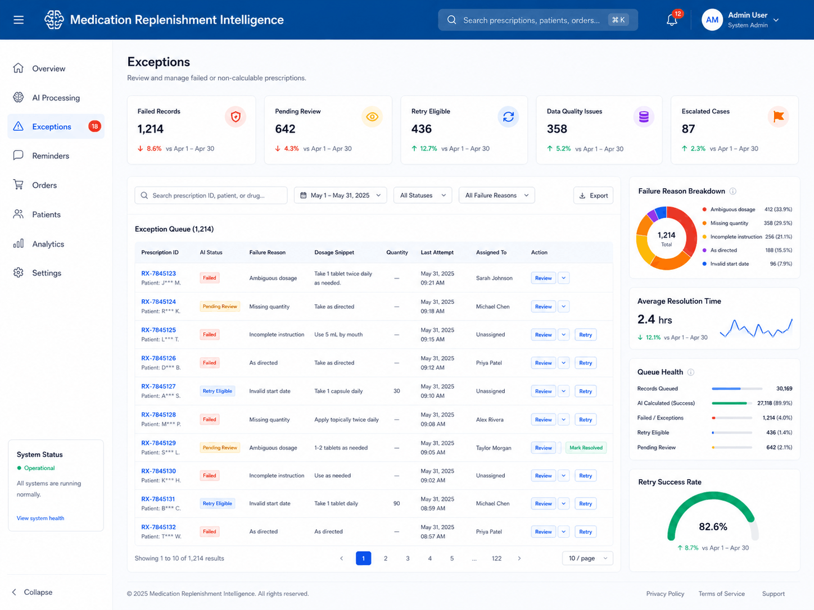The height and width of the screenshot is (610, 814).
Task: Expand action chevron for RX-7845123
Action: pos(564,278)
